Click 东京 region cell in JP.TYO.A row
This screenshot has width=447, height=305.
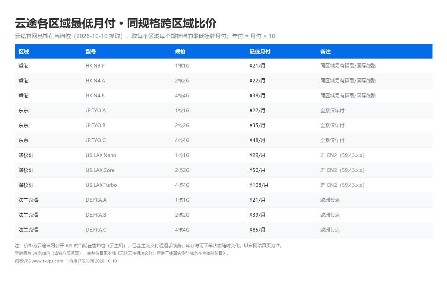click(x=23, y=110)
